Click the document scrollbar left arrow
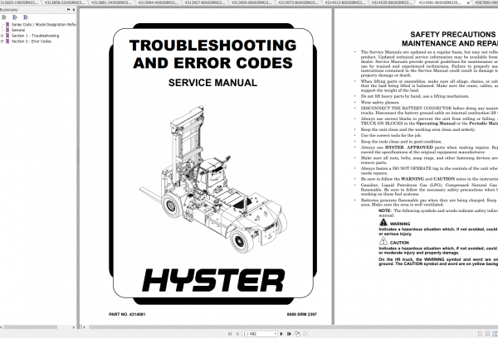The image size is (498, 338). pyautogui.click(x=85, y=327)
